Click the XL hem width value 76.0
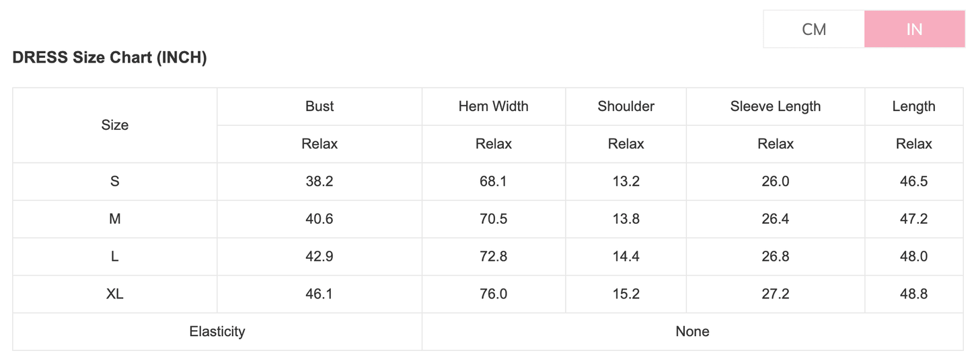This screenshot has height=355, width=972. [x=493, y=294]
